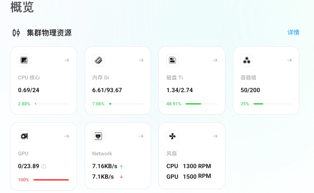
Task: Click the 内存 Gi label
Action: point(101,78)
